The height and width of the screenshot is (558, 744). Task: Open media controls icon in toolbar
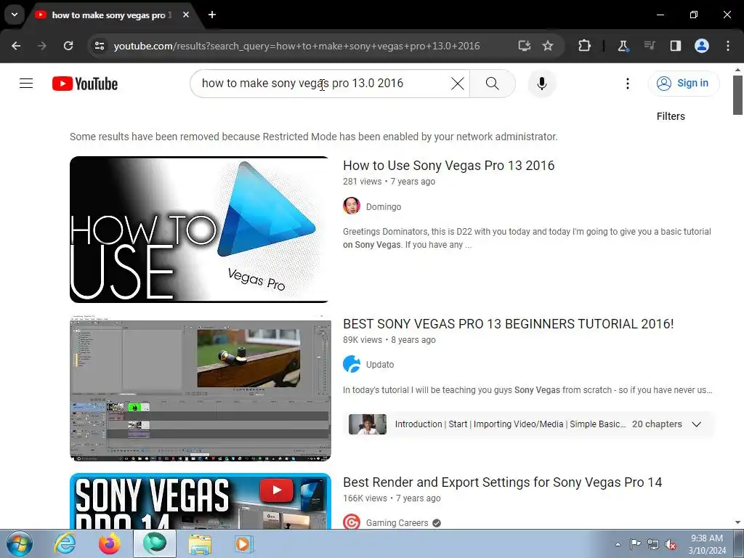pyautogui.click(x=649, y=46)
